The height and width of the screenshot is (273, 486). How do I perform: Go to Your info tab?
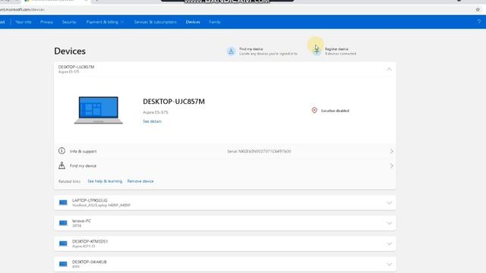coord(24,22)
